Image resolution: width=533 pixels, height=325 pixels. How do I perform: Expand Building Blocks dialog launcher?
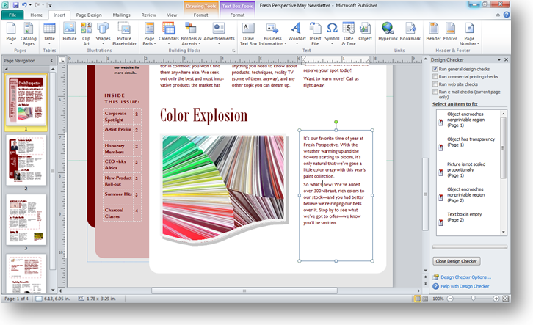233,51
